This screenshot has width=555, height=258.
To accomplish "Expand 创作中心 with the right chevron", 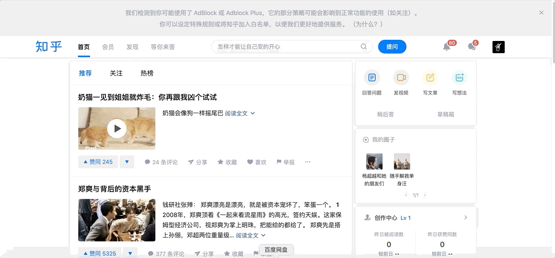I will point(465,217).
